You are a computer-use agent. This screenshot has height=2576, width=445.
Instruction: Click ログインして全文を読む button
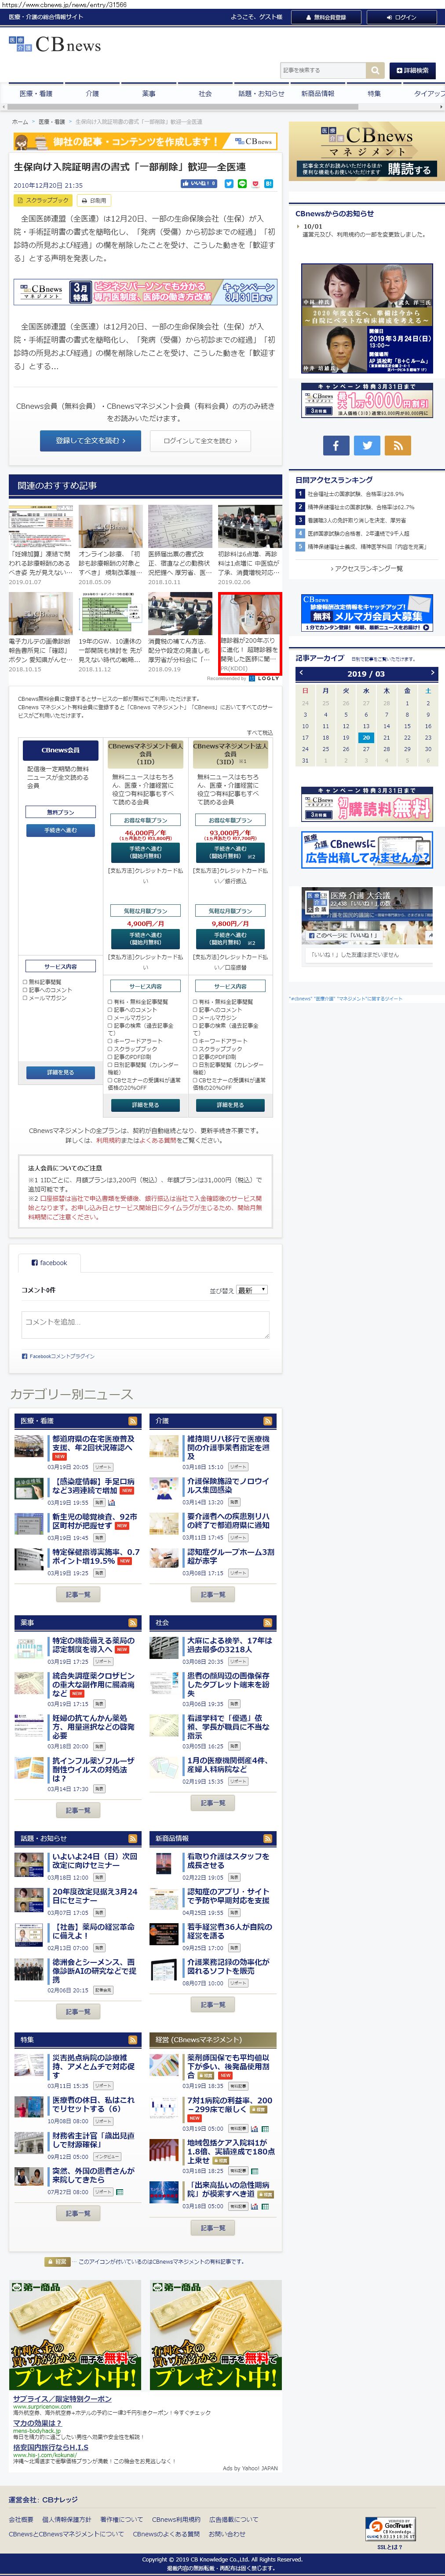pyautogui.click(x=201, y=440)
